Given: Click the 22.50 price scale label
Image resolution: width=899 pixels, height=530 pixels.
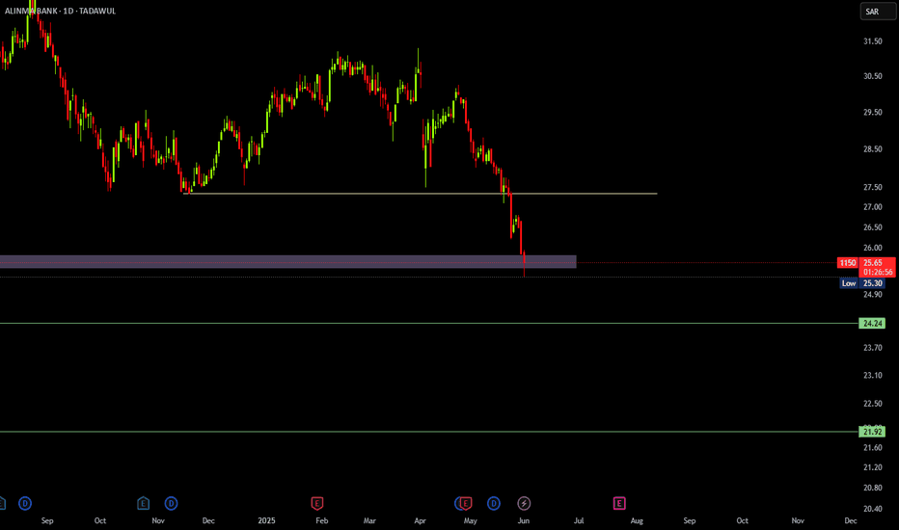Looking at the screenshot, I should coord(873,404).
